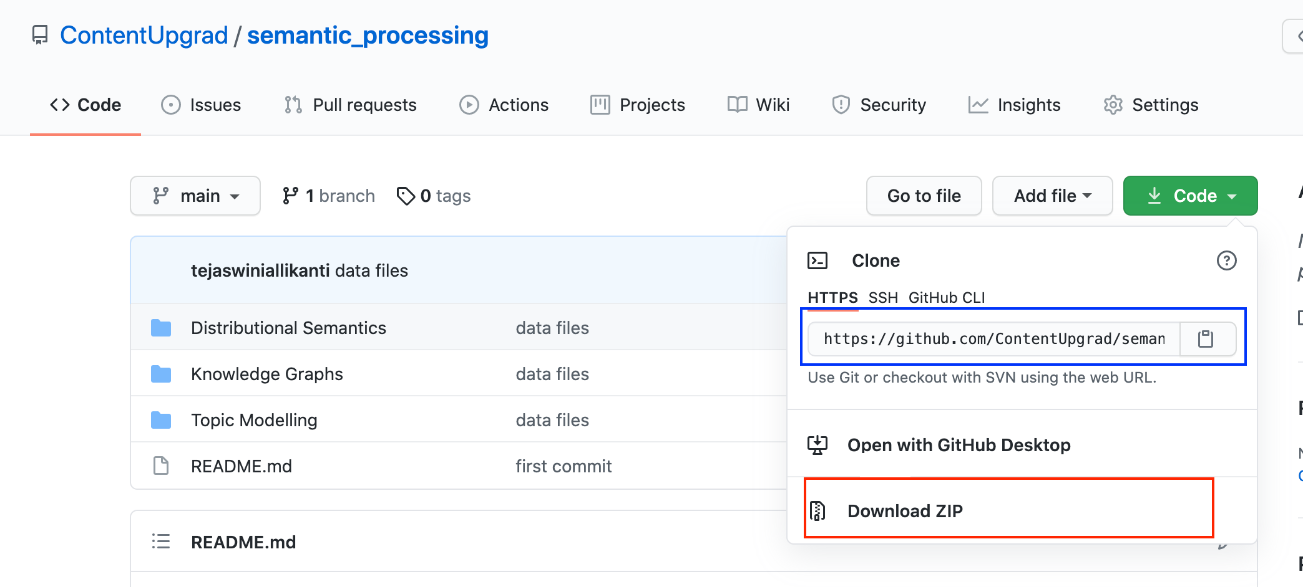
Task: Open the Clone help question mark icon
Action: coord(1226,260)
